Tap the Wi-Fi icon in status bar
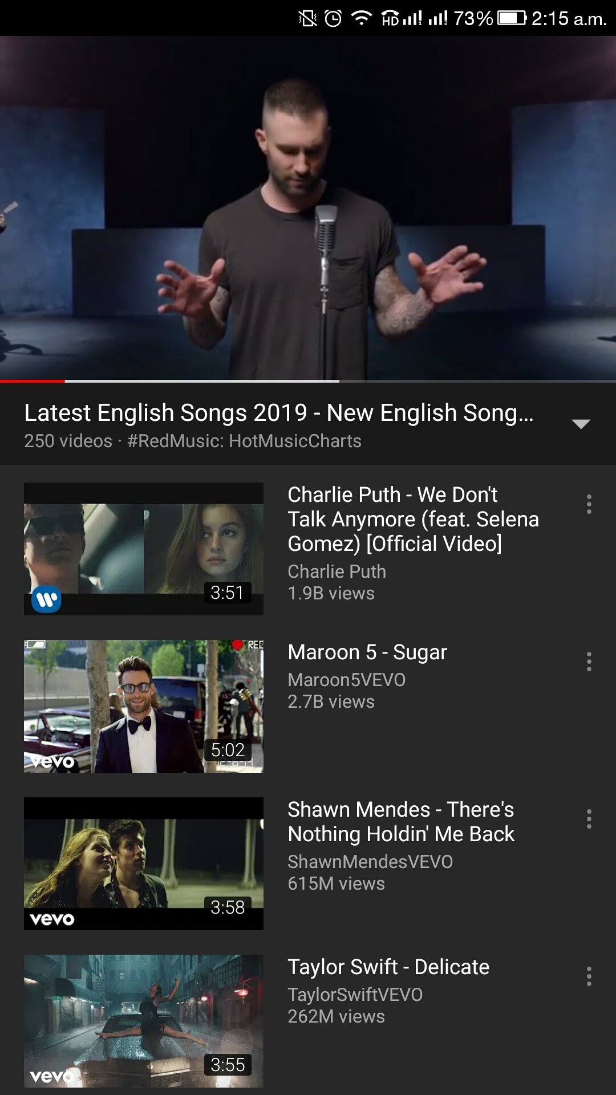 [x=361, y=18]
